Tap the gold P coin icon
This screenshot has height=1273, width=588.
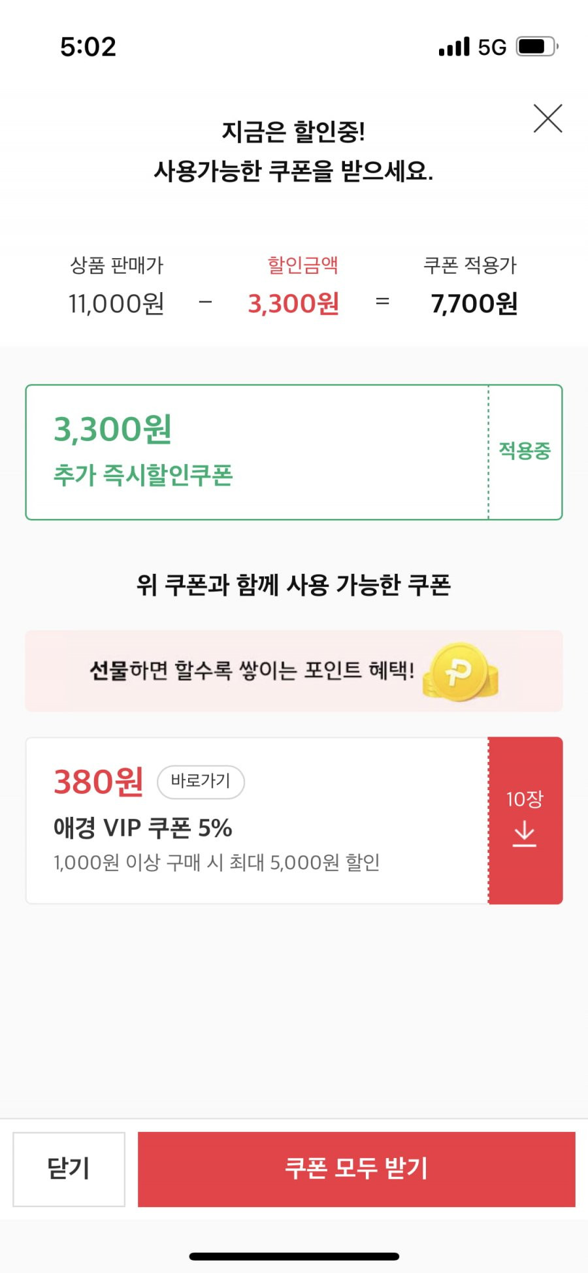(461, 671)
